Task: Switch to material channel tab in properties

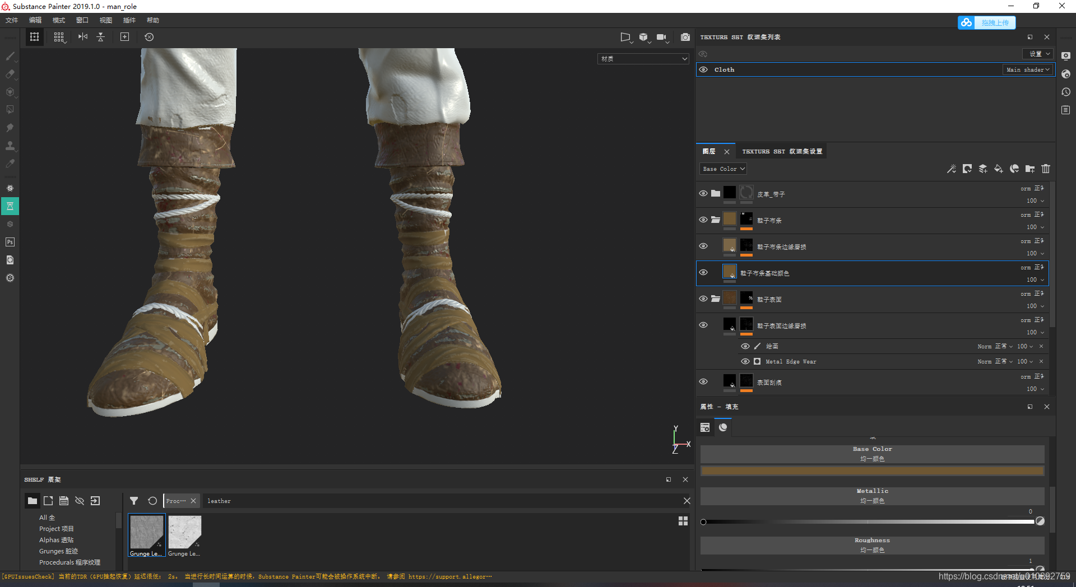Action: click(x=723, y=427)
